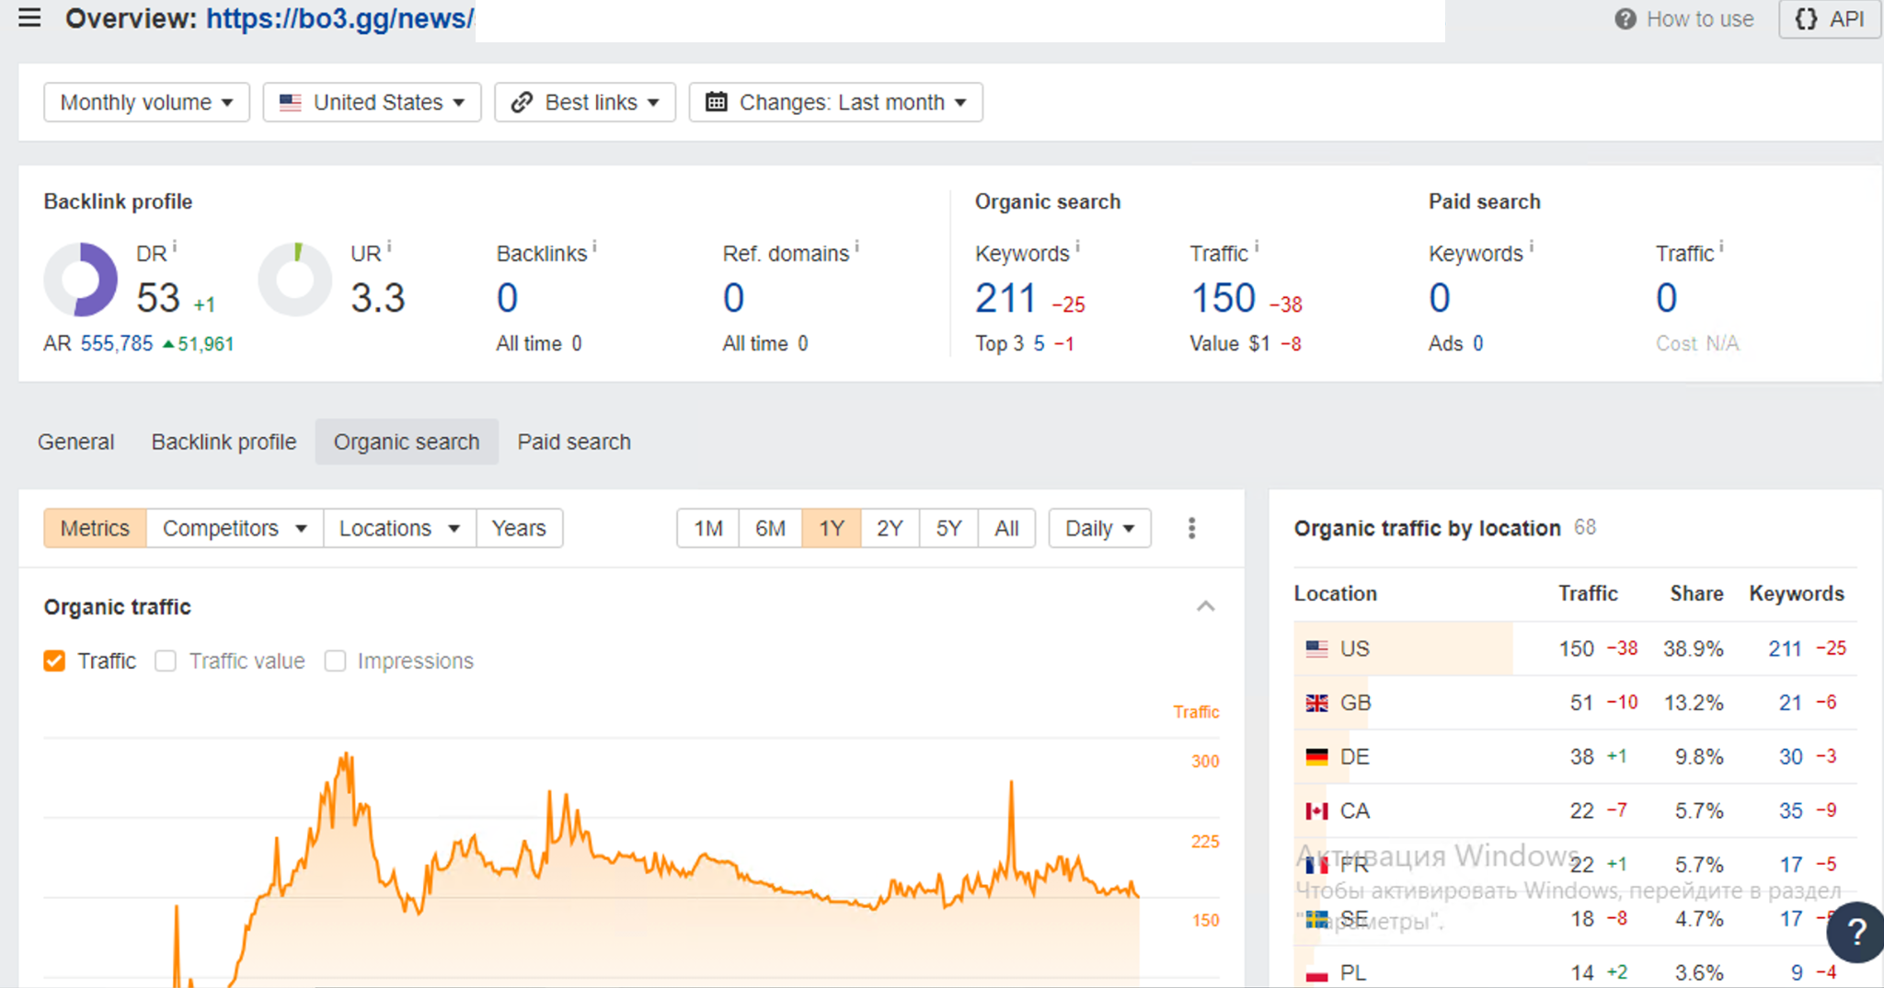Click the chain link icon in Best links
Viewport: 1884px width, 988px height.
tap(522, 102)
